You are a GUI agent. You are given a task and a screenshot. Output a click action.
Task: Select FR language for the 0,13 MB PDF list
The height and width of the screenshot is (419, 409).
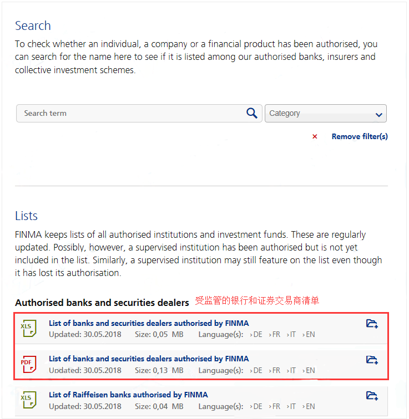(x=275, y=370)
